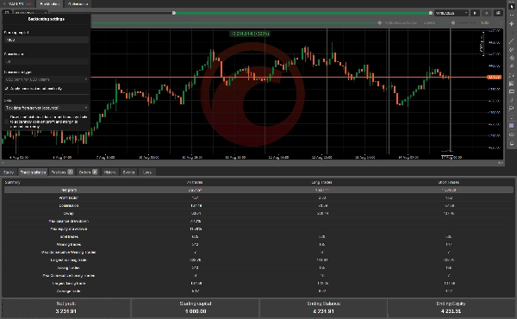517x319 pixels.
Task: Click the 'Max equity drawdown' row label
Action: point(69,229)
